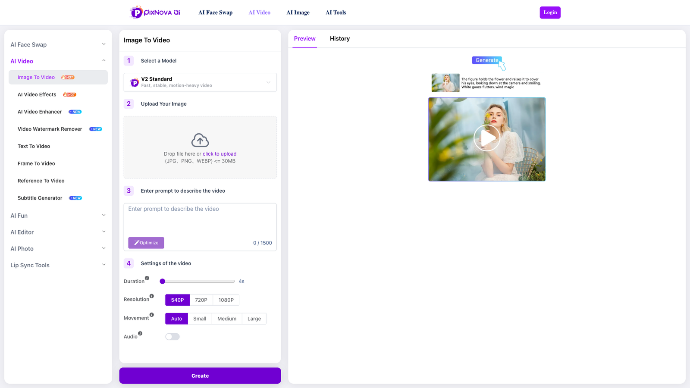Open Image To Video in sidebar
Image resolution: width=690 pixels, height=388 pixels.
click(x=58, y=77)
